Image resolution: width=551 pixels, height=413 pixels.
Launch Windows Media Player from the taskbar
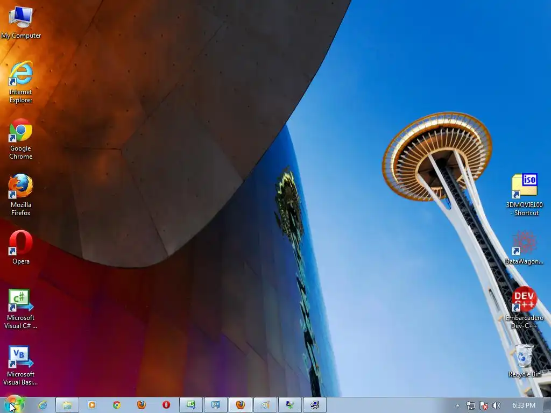coord(91,405)
